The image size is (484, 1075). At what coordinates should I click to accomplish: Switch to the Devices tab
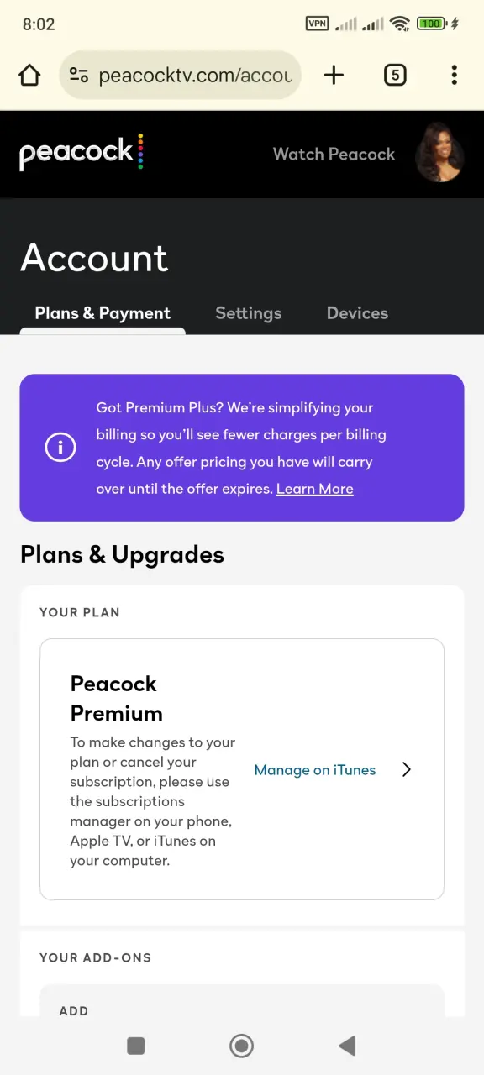357,313
